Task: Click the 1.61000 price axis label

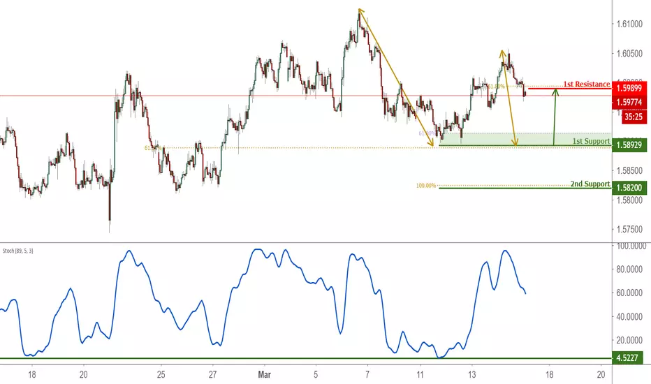Action: point(629,24)
